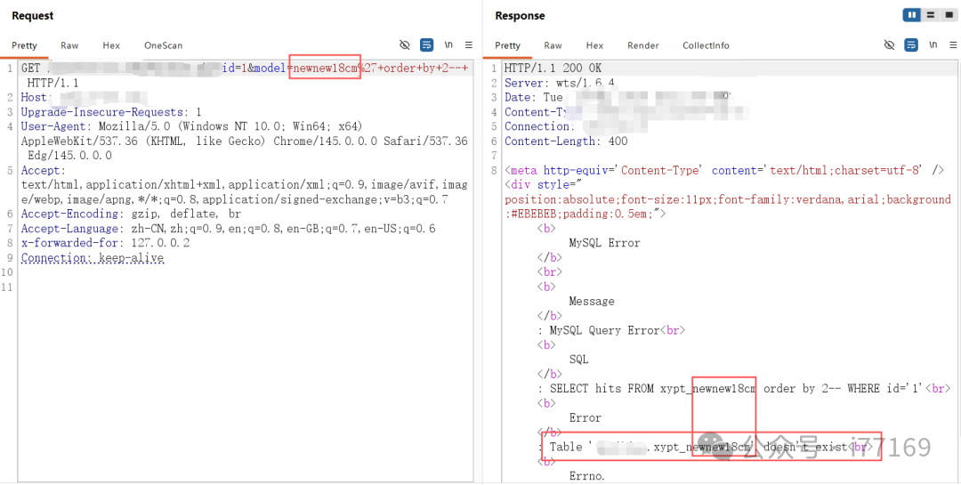
Task: Click 'Server: wts/1.6.4' response header
Action: [x=560, y=83]
